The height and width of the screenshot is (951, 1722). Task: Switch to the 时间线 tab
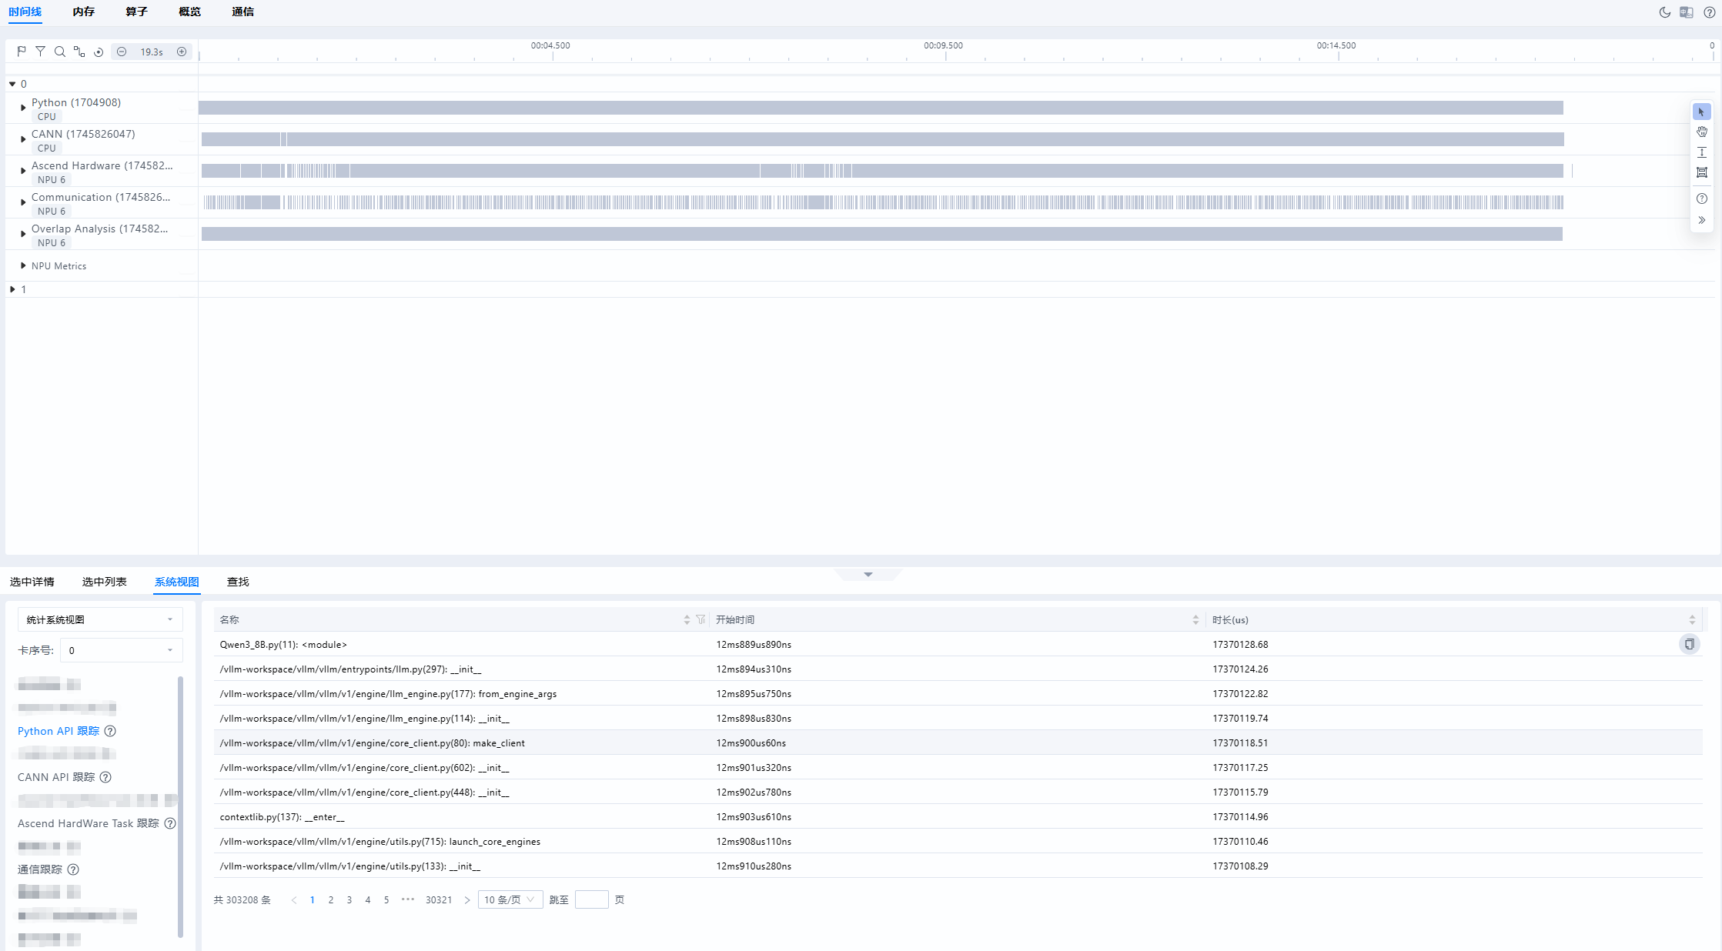point(25,12)
